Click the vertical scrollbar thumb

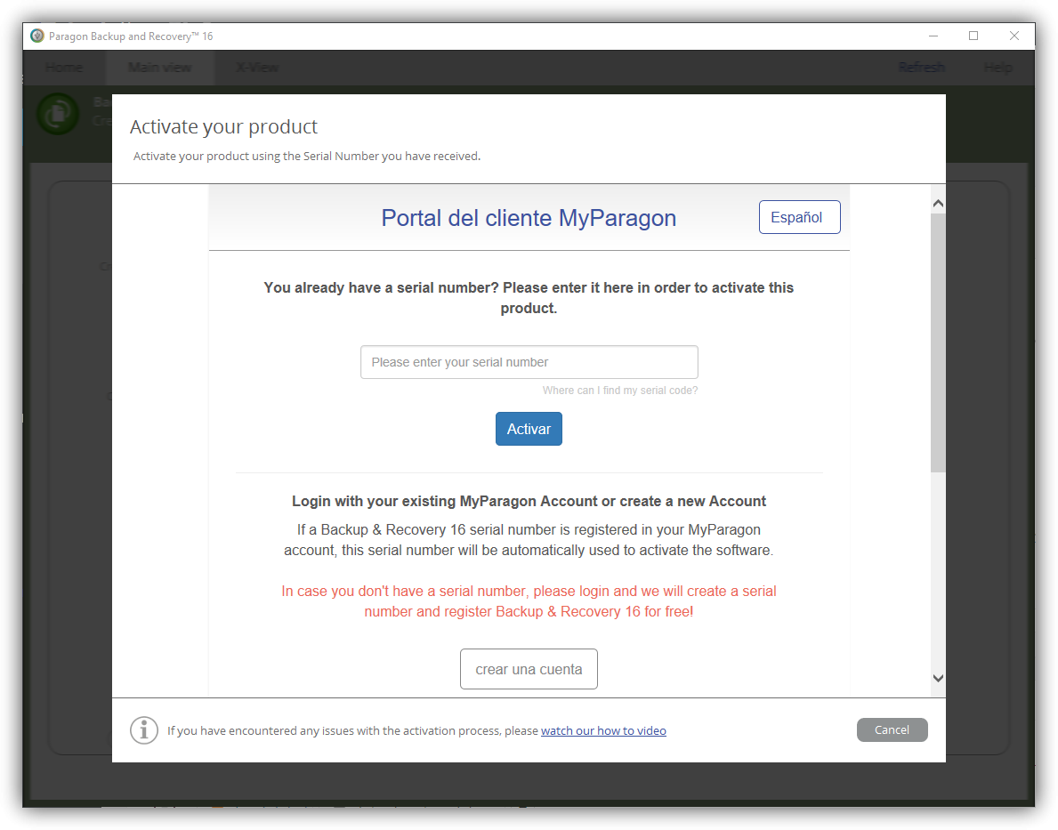tap(938, 342)
